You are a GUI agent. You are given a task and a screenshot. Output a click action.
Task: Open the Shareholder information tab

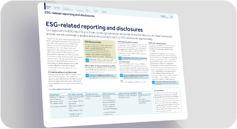coord(57,8)
